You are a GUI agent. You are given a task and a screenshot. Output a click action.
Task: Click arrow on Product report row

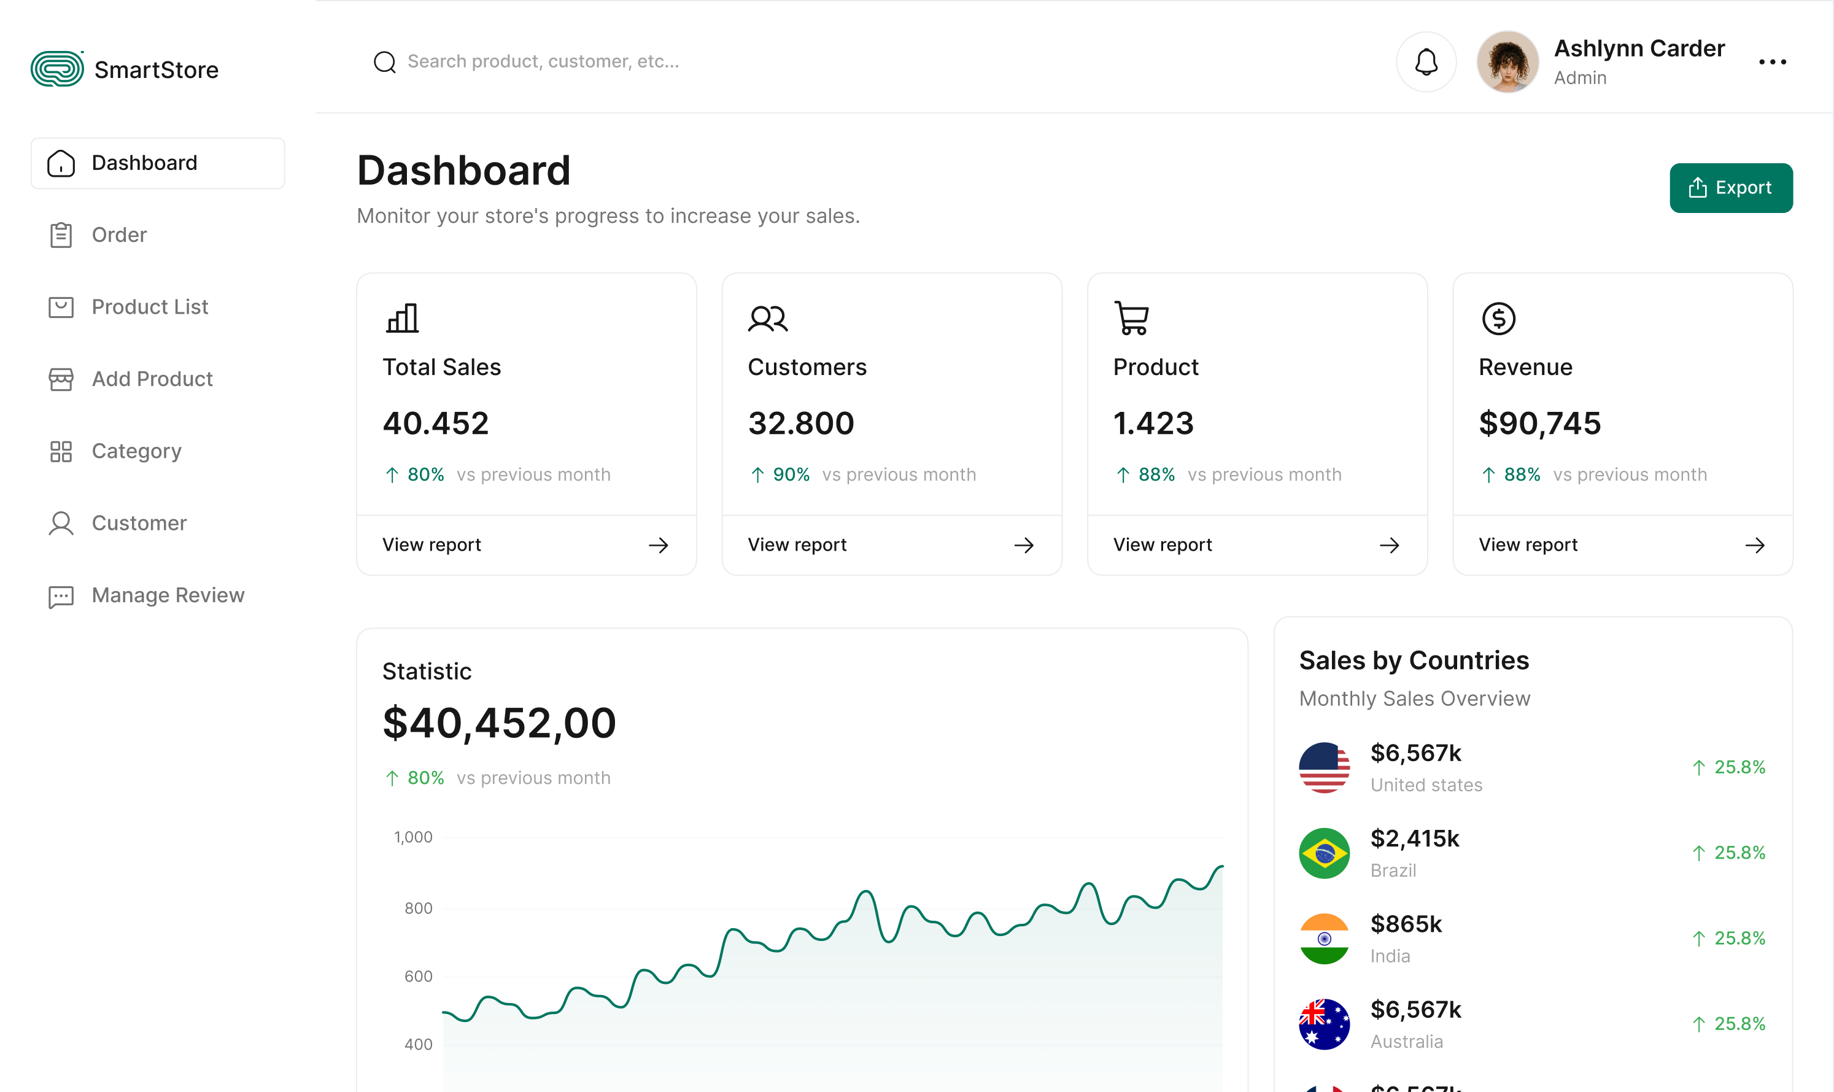pyautogui.click(x=1390, y=545)
